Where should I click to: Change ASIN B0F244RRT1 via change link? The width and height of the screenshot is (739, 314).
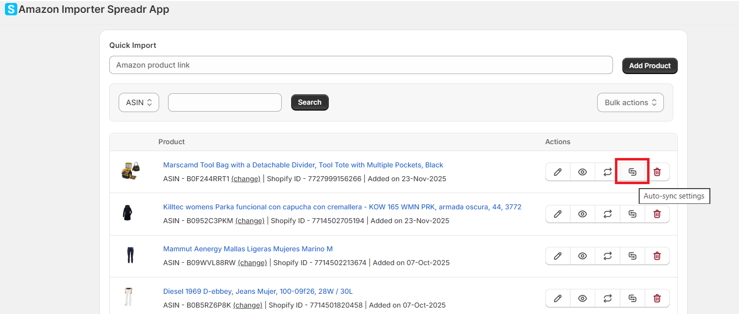(246, 179)
